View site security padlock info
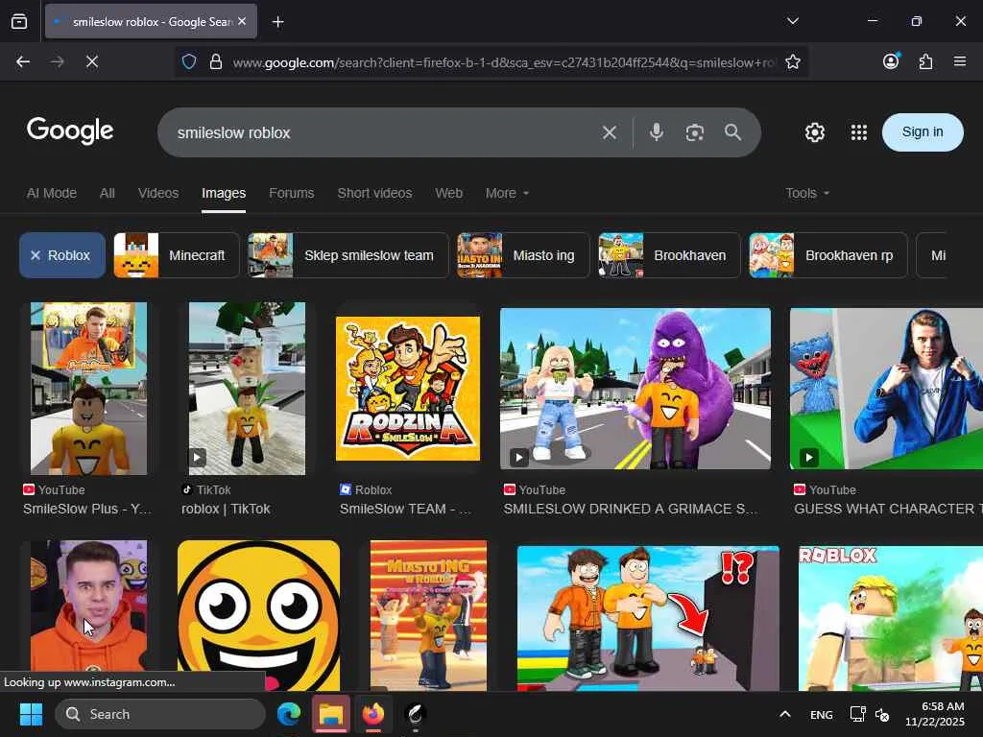Screen dimensions: 983x737 (x=216, y=61)
